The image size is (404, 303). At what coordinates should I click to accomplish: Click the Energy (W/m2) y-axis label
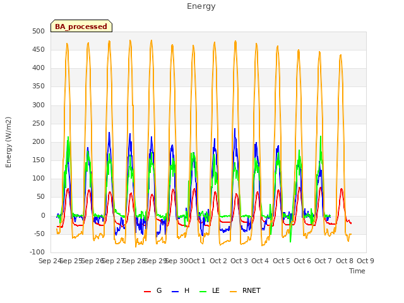(x=8, y=142)
